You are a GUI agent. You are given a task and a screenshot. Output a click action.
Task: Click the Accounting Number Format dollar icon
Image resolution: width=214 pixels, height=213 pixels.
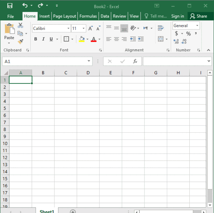point(177,34)
